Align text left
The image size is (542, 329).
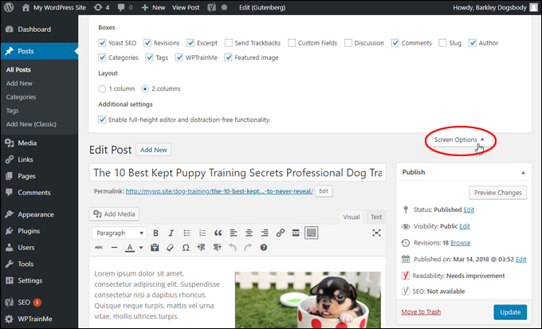(x=234, y=233)
